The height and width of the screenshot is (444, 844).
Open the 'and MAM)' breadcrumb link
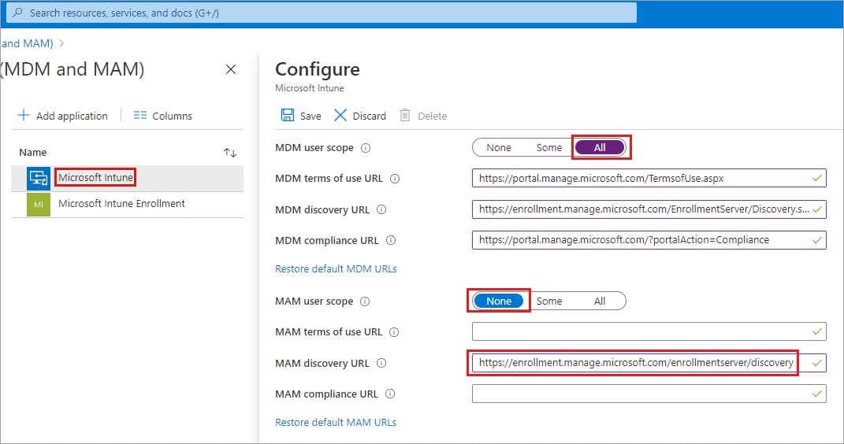pos(27,43)
